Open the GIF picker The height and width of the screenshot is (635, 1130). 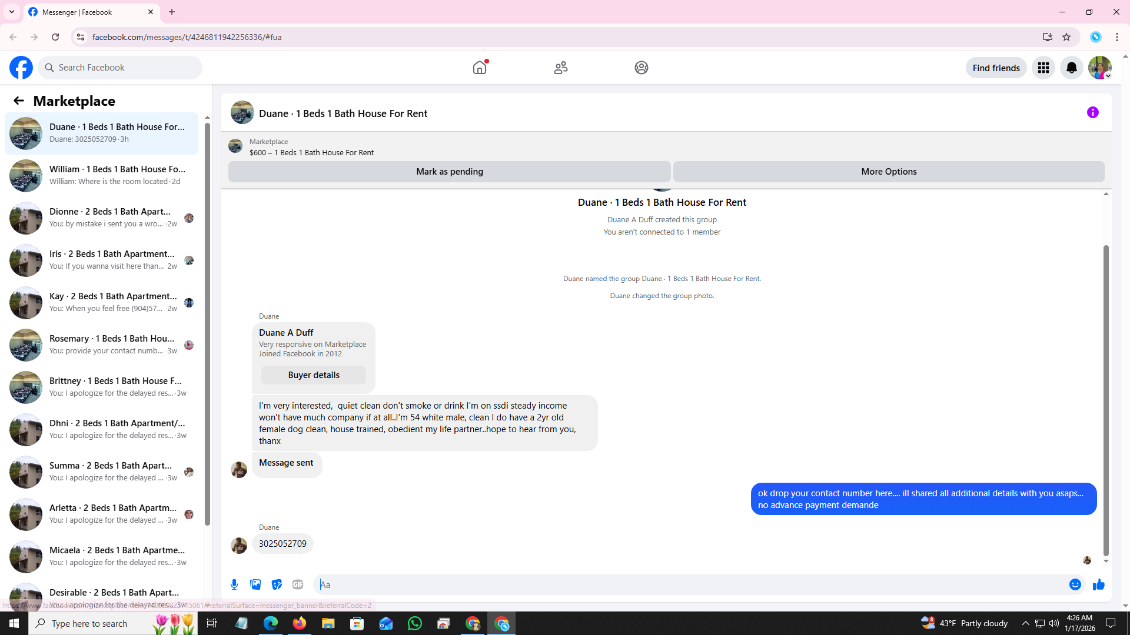[298, 584]
